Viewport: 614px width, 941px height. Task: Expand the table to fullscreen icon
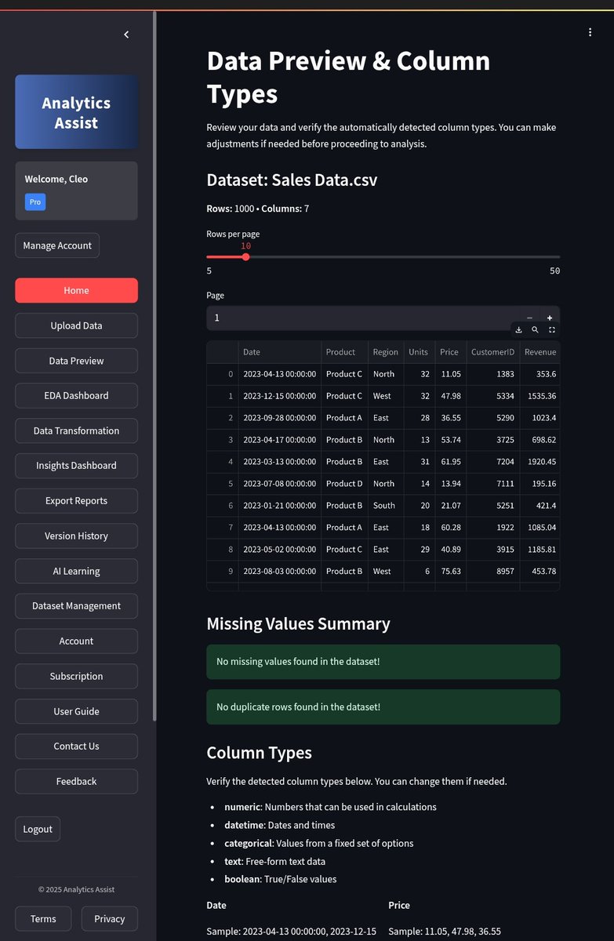point(552,330)
